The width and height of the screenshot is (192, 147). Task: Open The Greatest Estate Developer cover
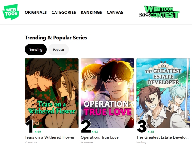pos(163,93)
